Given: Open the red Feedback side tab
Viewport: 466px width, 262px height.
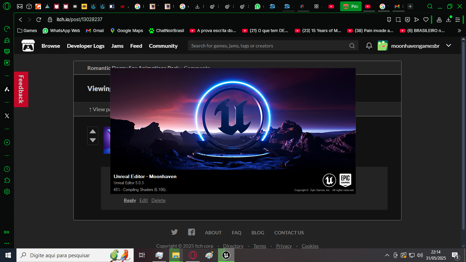Looking at the screenshot, I should (21, 89).
